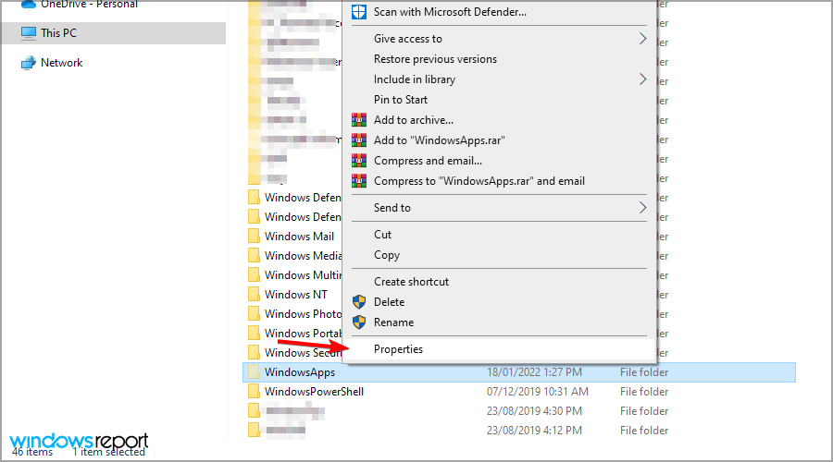Click the OneDrive cloud icon
833x462 pixels.
29,5
